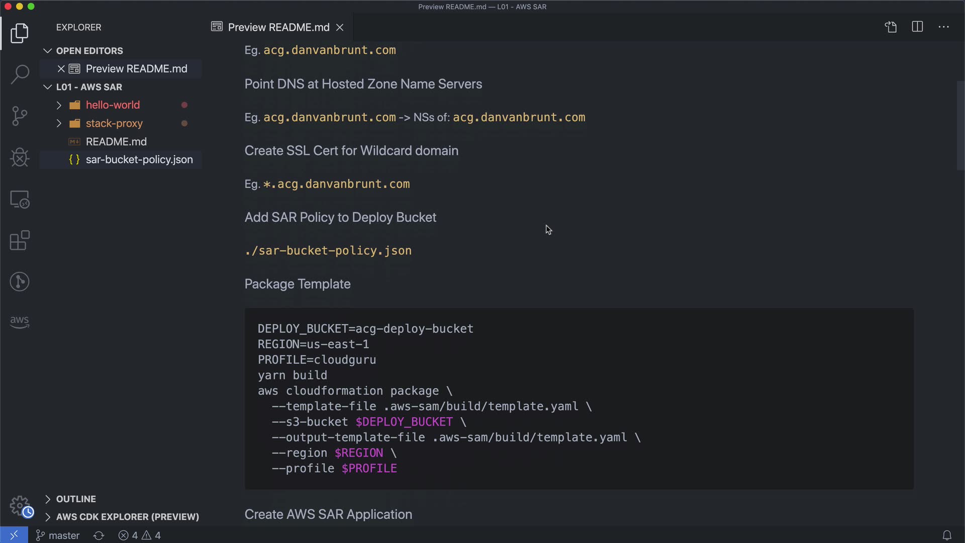Select the Preview README.md tab

point(278,27)
